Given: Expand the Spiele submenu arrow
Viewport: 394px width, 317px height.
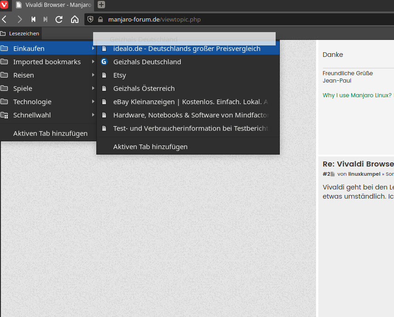Looking at the screenshot, I should pyautogui.click(x=93, y=88).
